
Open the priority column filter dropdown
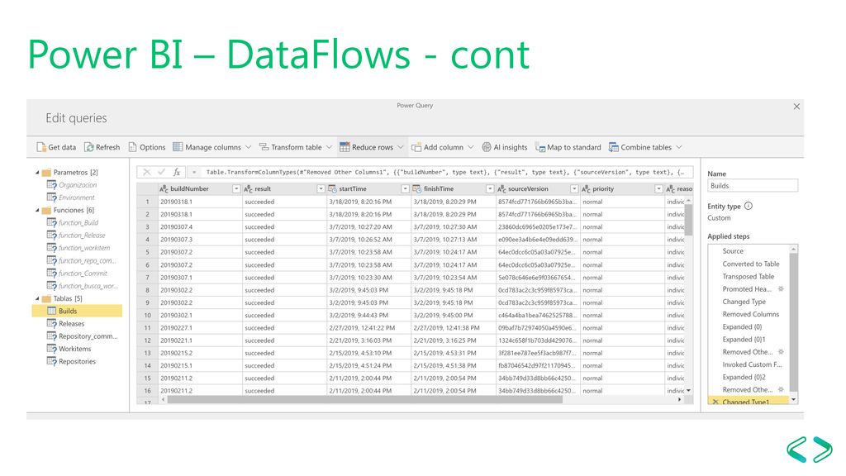pos(658,189)
